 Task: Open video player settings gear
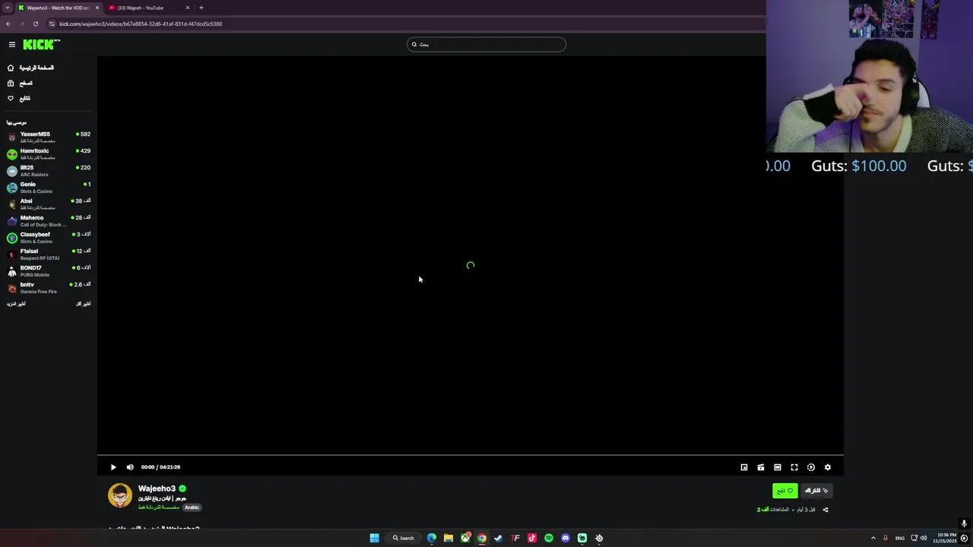(x=828, y=467)
